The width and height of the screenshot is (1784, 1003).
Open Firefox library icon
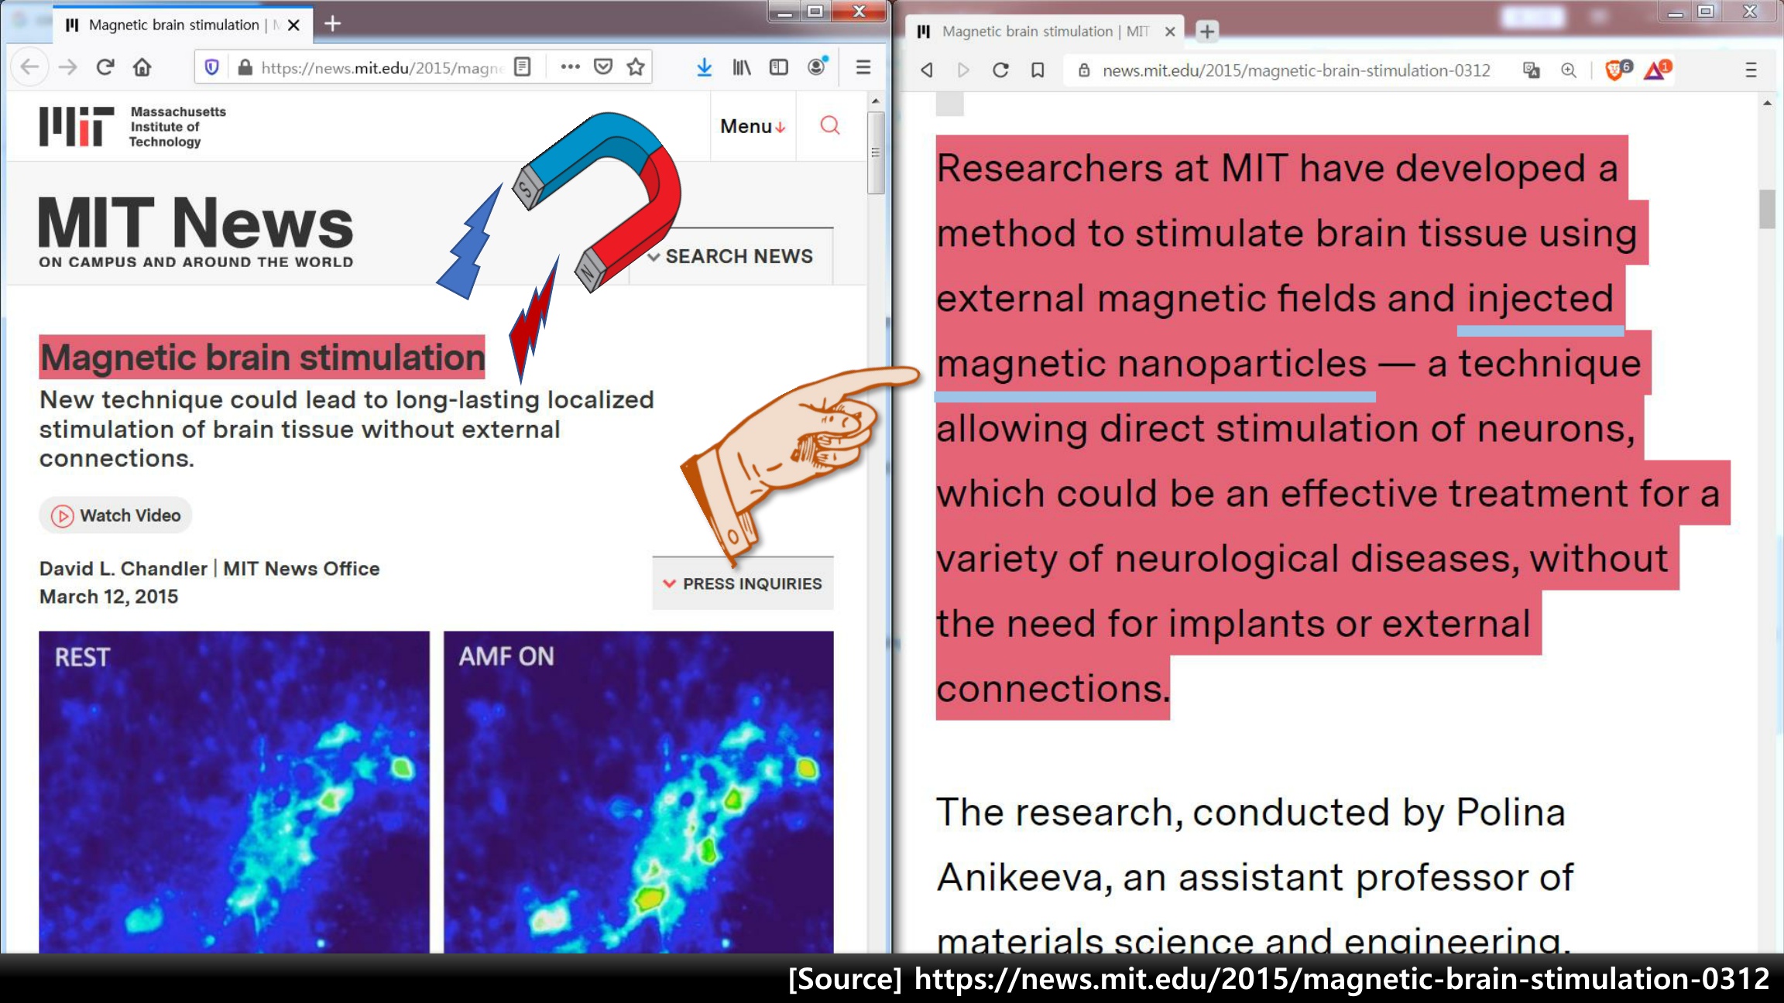click(x=741, y=67)
